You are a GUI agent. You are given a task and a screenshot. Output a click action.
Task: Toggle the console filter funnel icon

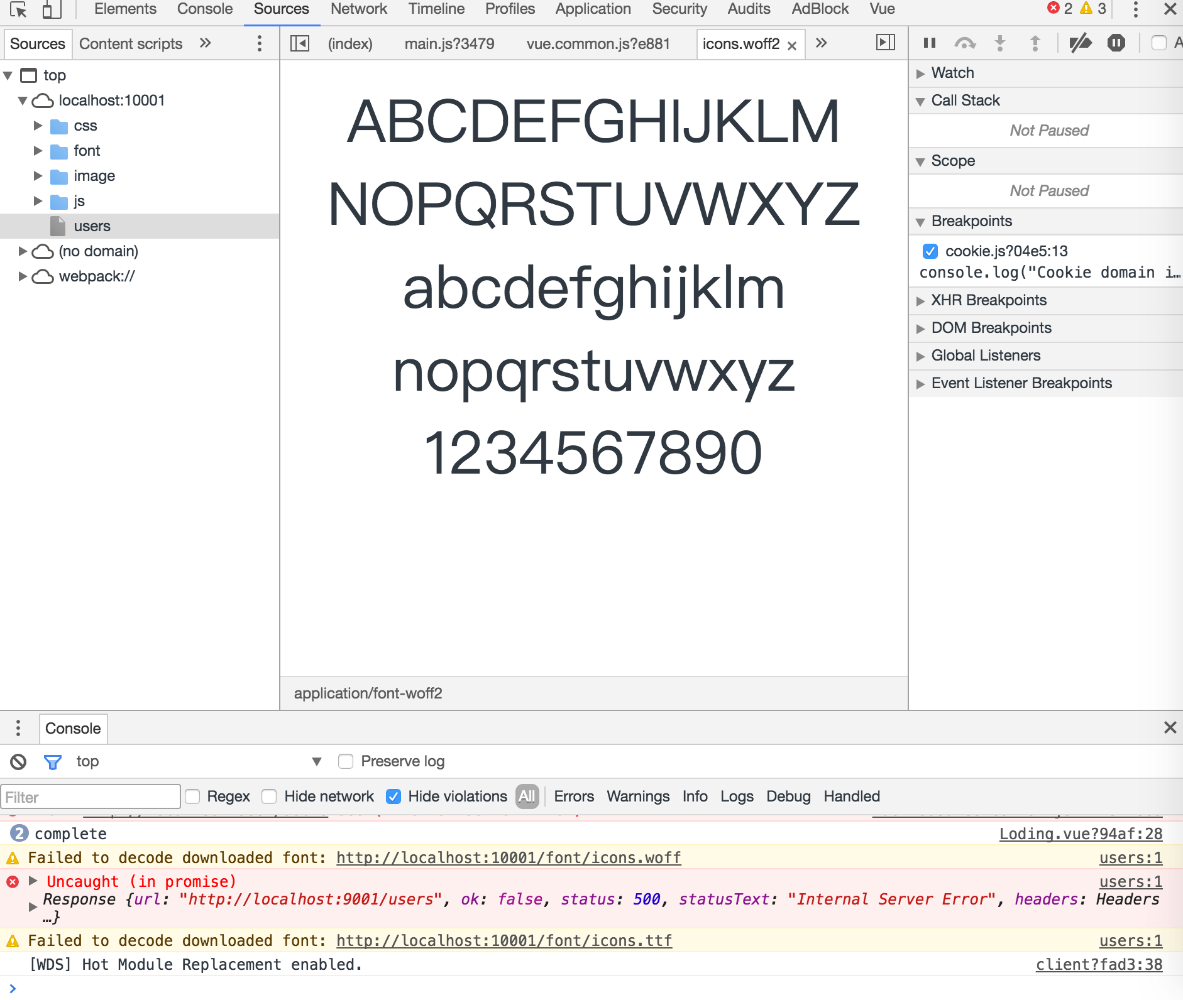[53, 762]
